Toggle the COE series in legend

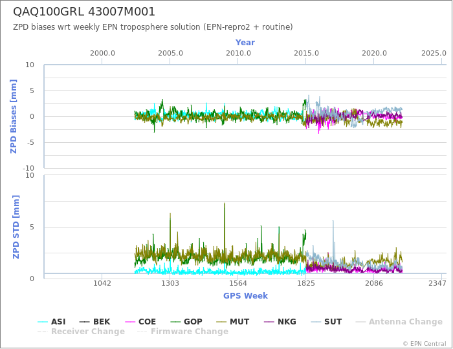click(x=140, y=322)
